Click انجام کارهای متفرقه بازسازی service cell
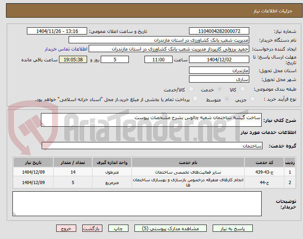 (188, 182)
